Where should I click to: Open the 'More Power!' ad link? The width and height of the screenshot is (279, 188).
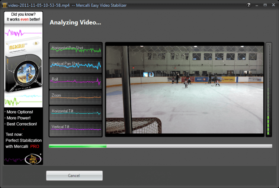[19, 118]
